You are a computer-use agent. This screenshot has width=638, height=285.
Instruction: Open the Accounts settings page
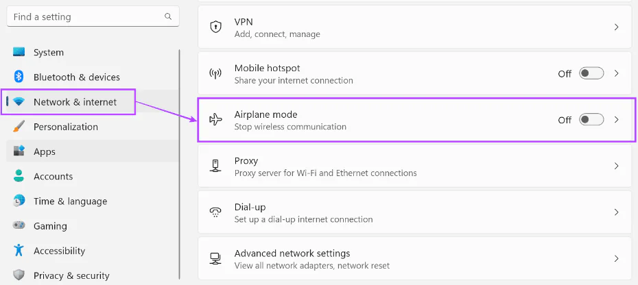coord(53,176)
